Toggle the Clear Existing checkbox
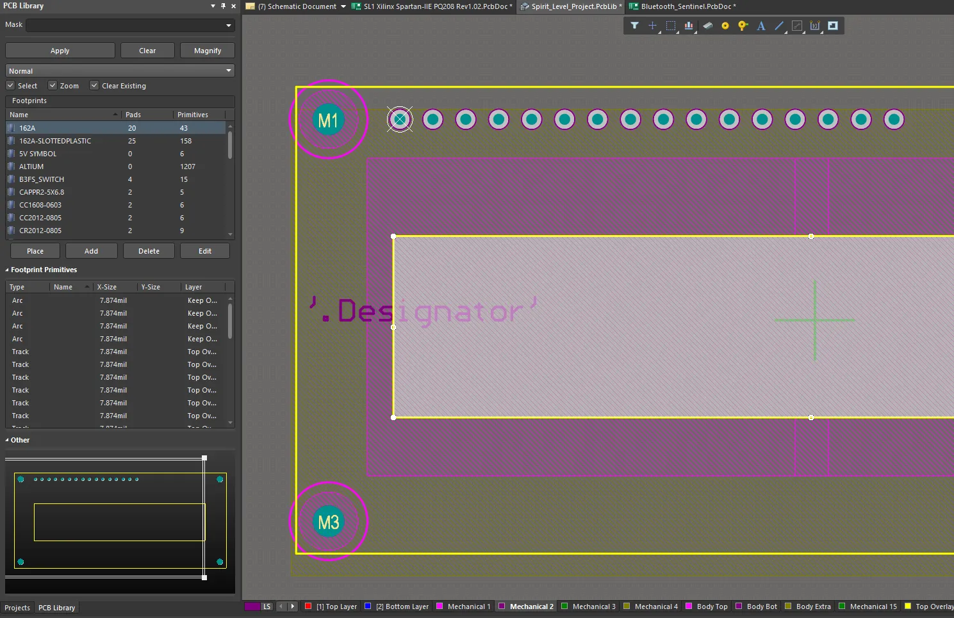 (94, 85)
